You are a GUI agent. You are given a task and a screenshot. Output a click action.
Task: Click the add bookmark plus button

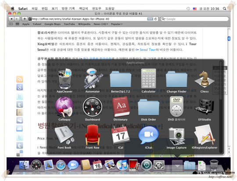[x=25, y=19]
